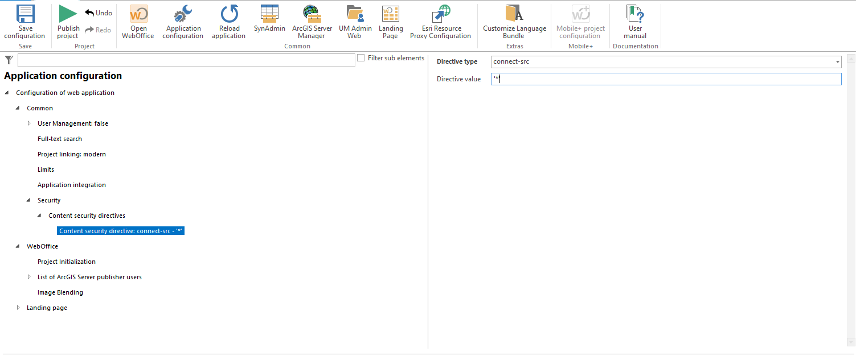Screen dimensions: 856x360
Task: Click the tree filter search box
Action: (x=186, y=60)
